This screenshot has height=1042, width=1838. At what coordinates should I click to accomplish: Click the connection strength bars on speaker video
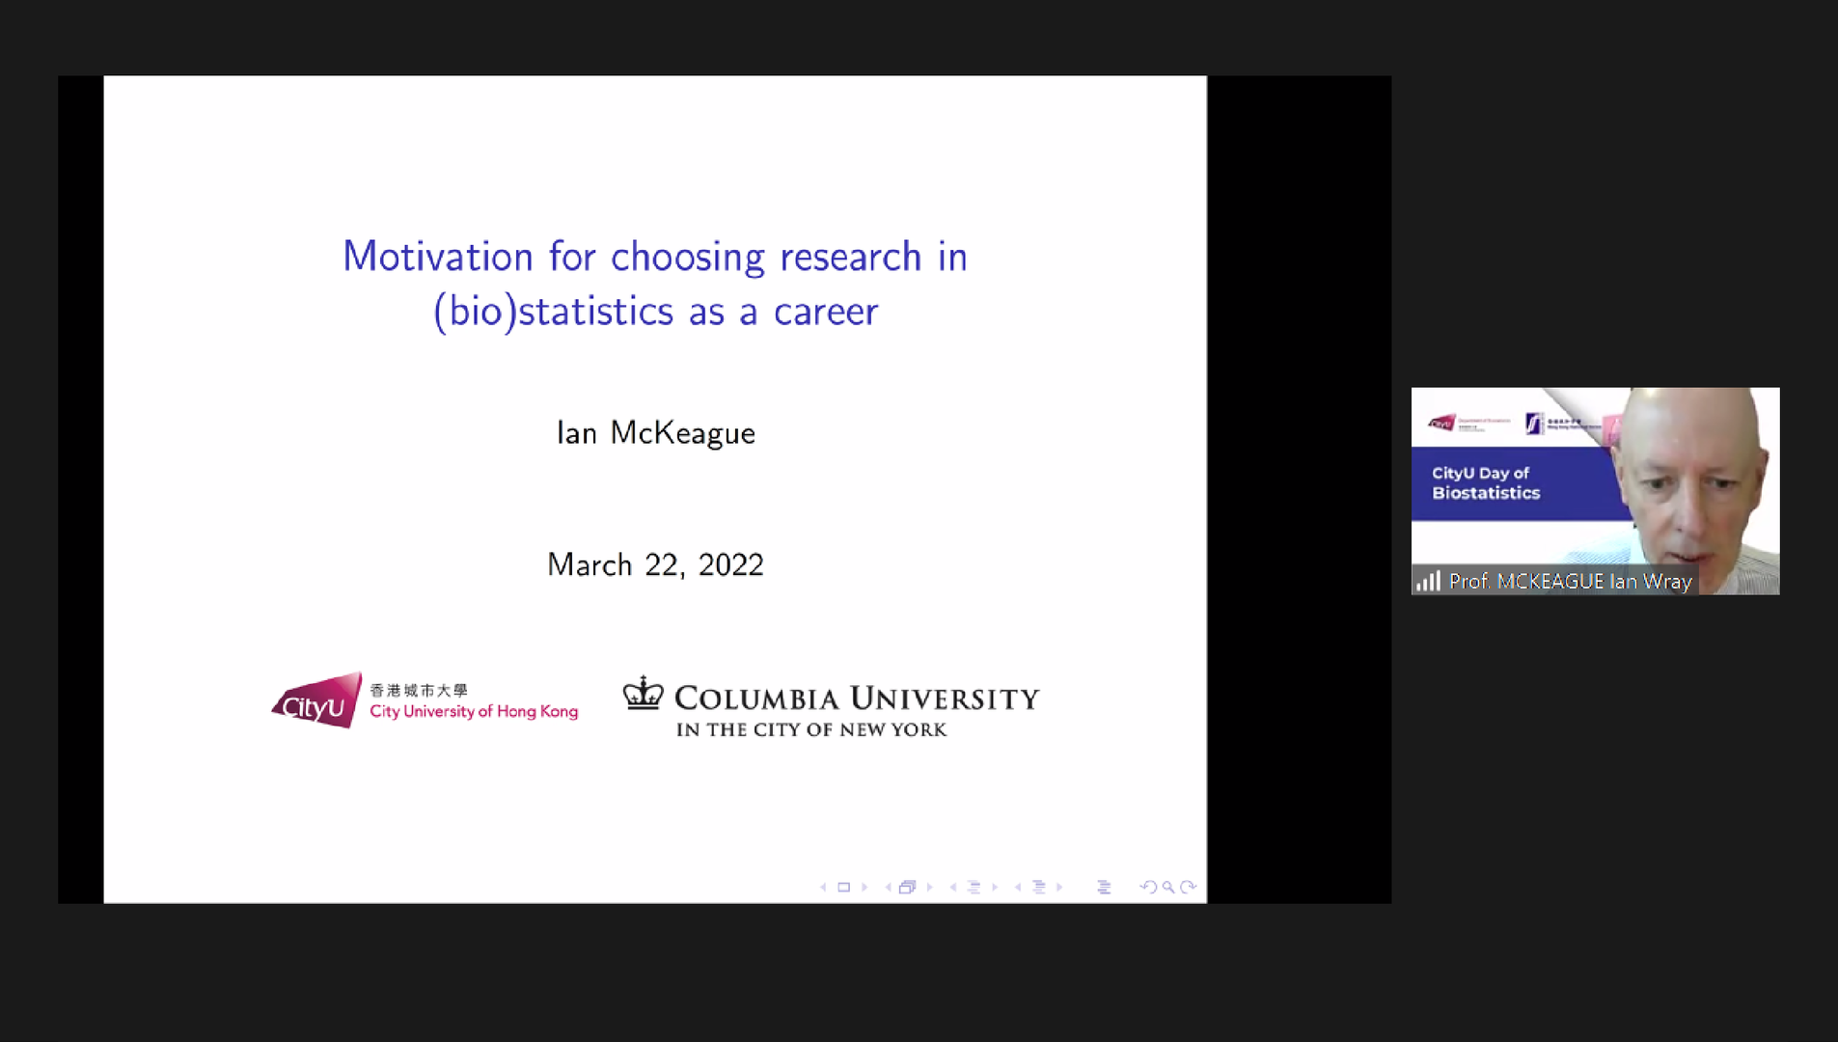point(1428,581)
